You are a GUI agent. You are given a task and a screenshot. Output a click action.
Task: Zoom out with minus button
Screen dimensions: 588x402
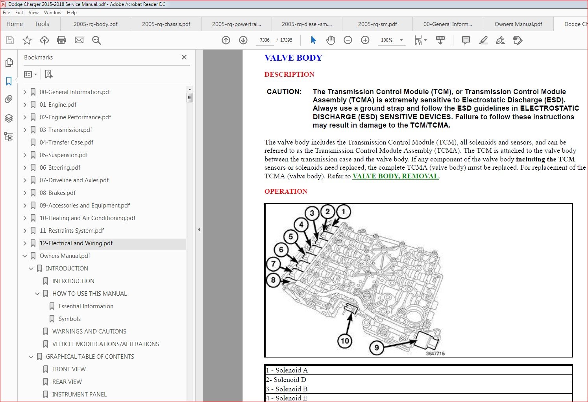coord(348,40)
